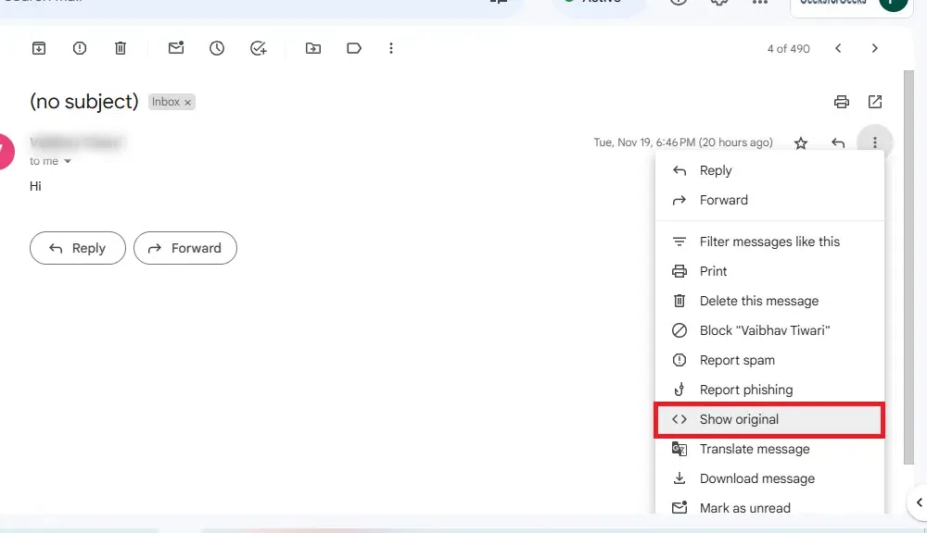Viewport: 927px width, 533px height.
Task: Open the Move to folder icon
Action: coord(313,48)
